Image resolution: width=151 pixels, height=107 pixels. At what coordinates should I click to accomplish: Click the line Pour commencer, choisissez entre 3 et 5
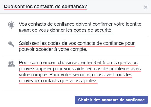(78, 63)
